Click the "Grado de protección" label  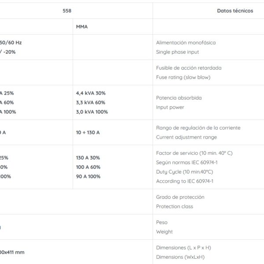(180, 197)
